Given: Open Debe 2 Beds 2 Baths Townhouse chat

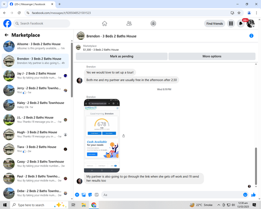Looking at the screenshot, I should tap(35, 193).
